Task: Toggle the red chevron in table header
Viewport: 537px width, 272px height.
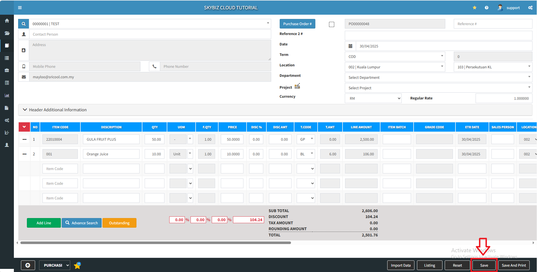Action: pyautogui.click(x=24, y=127)
